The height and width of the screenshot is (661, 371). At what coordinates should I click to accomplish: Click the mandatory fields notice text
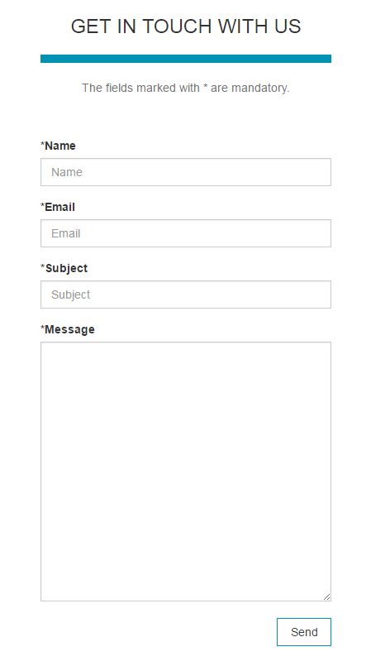click(x=186, y=88)
